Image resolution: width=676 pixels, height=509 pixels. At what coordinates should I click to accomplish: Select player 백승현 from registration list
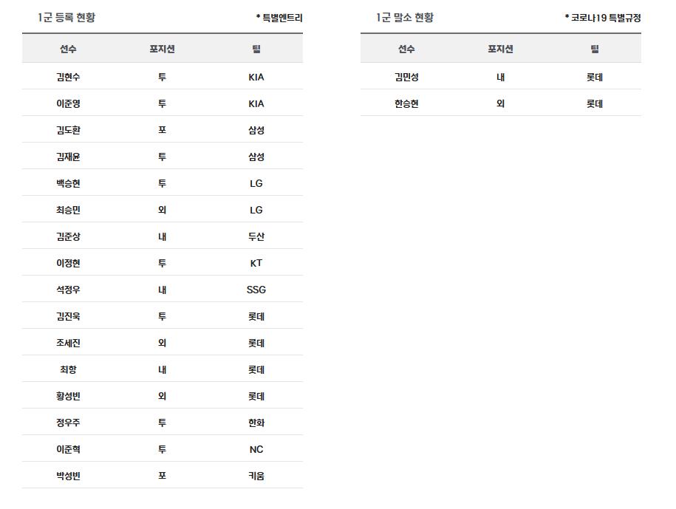pos(68,183)
